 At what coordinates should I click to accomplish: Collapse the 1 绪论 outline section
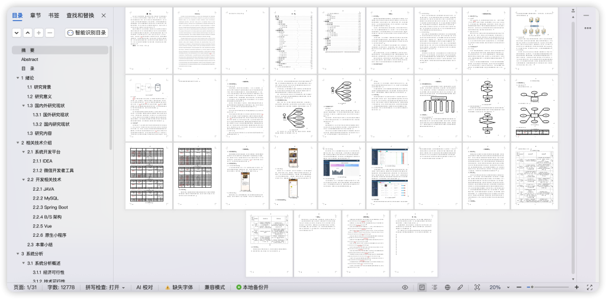pyautogui.click(x=17, y=78)
